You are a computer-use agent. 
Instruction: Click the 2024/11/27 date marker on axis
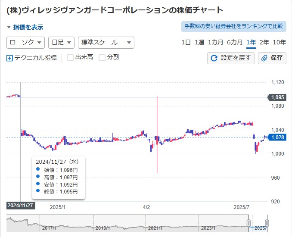coord(21,206)
